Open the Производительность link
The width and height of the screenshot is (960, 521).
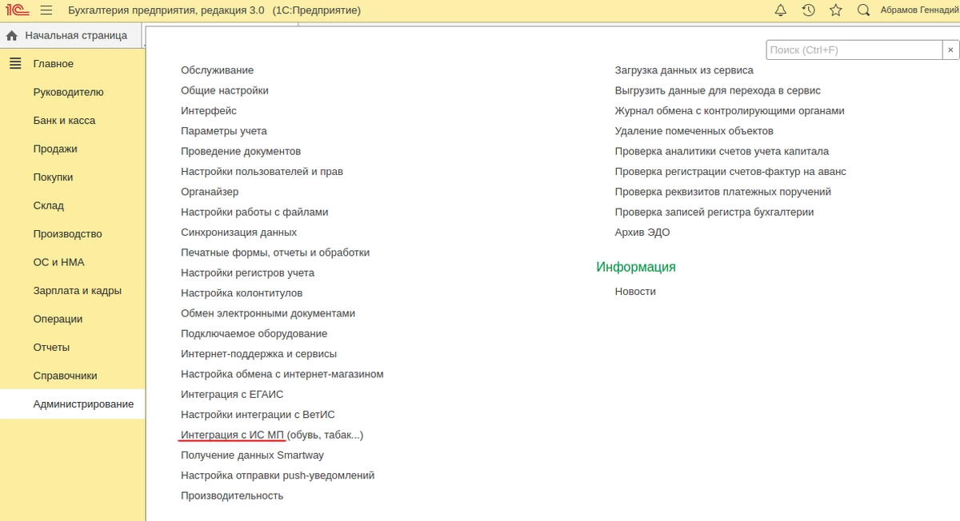click(232, 495)
